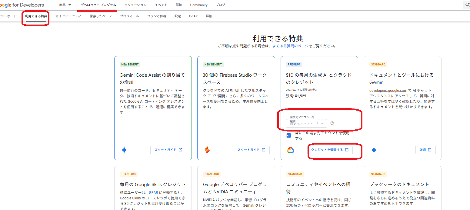470x210 pixels.
Task: Click the クレジットを管理する button
Action: [x=330, y=150]
